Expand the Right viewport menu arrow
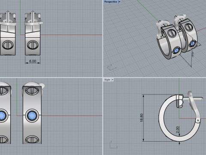The height and width of the screenshot is (155, 206). 112,80
